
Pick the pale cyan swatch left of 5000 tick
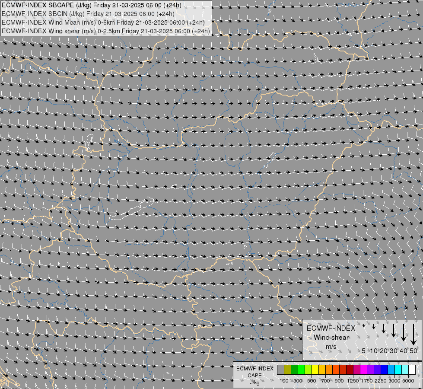coord(405,370)
